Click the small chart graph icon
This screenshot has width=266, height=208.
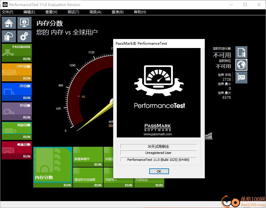(x=208, y=136)
